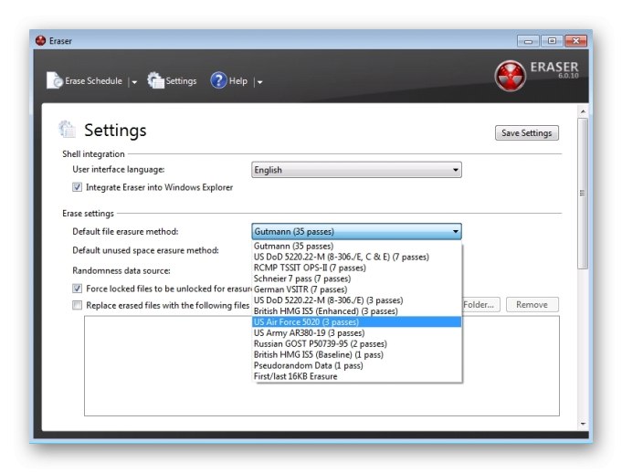Click the red Eraser logo emblem
Viewport: 622px width, 473px height.
pos(511,76)
